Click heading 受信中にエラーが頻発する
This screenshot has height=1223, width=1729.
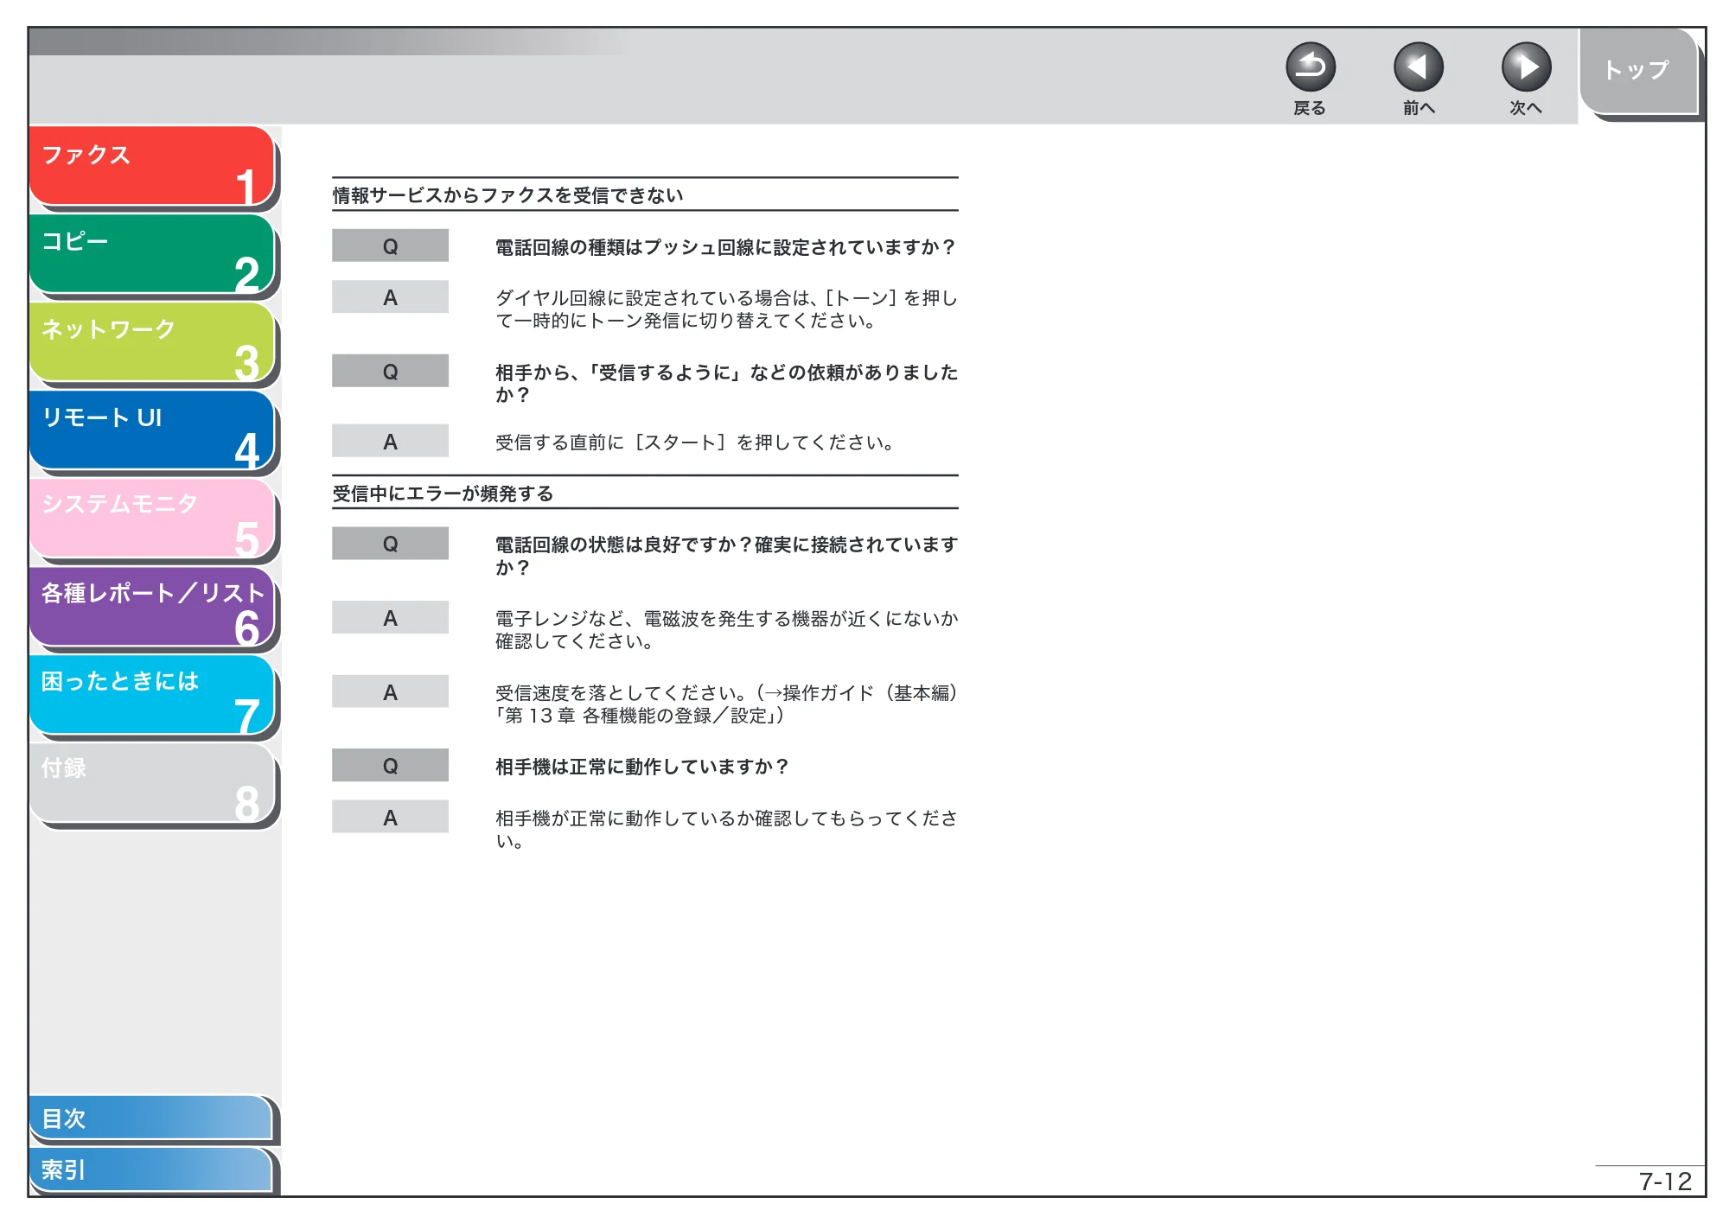tap(443, 494)
